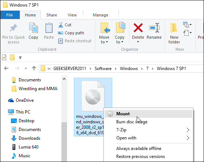
Task: Open the Open with submenu
Action: point(148,138)
